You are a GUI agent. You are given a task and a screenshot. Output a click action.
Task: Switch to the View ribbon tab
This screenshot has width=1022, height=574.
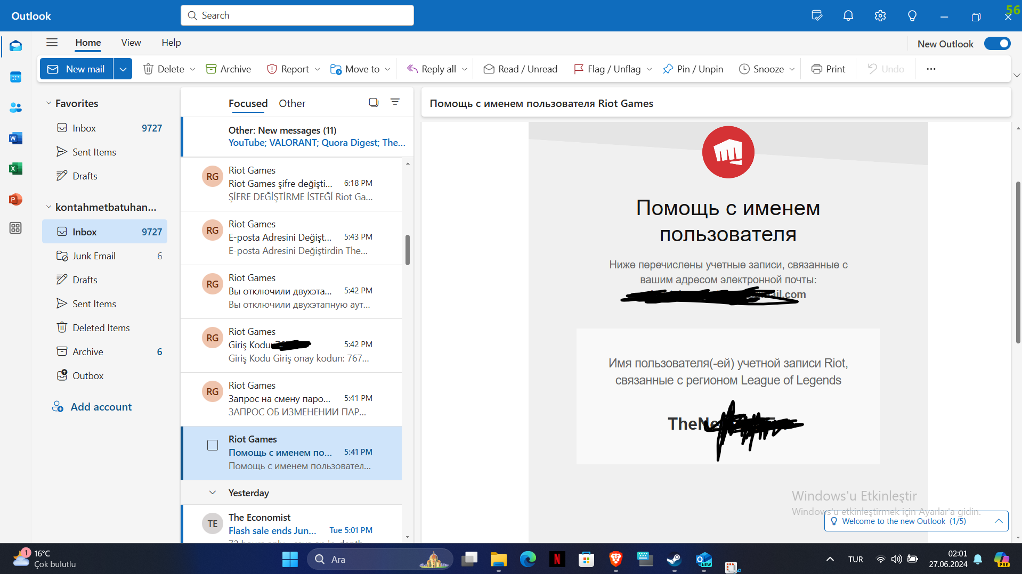[x=131, y=43]
